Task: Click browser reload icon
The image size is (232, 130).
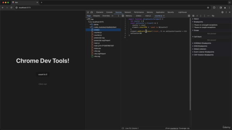Action: pyautogui.click(x=11, y=8)
